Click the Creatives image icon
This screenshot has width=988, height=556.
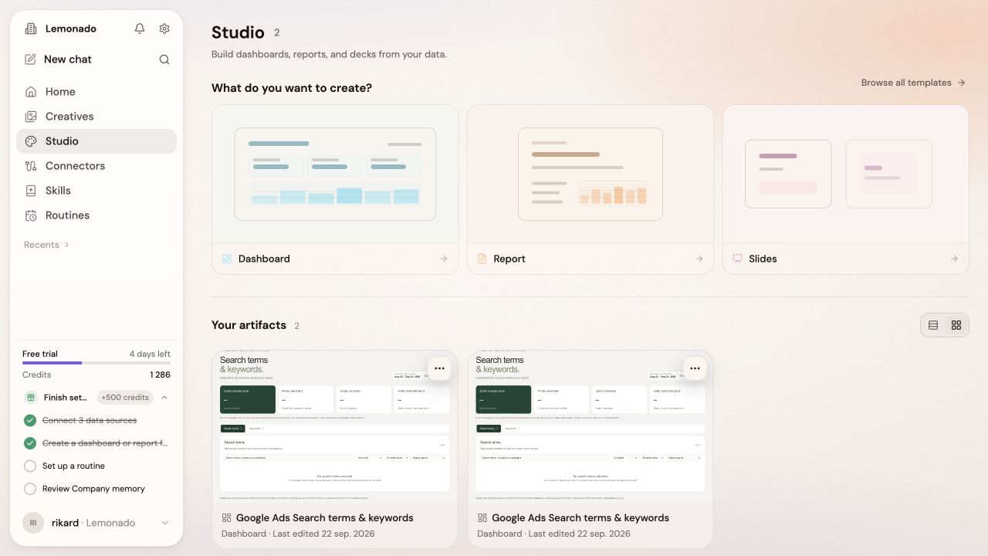pyautogui.click(x=31, y=117)
